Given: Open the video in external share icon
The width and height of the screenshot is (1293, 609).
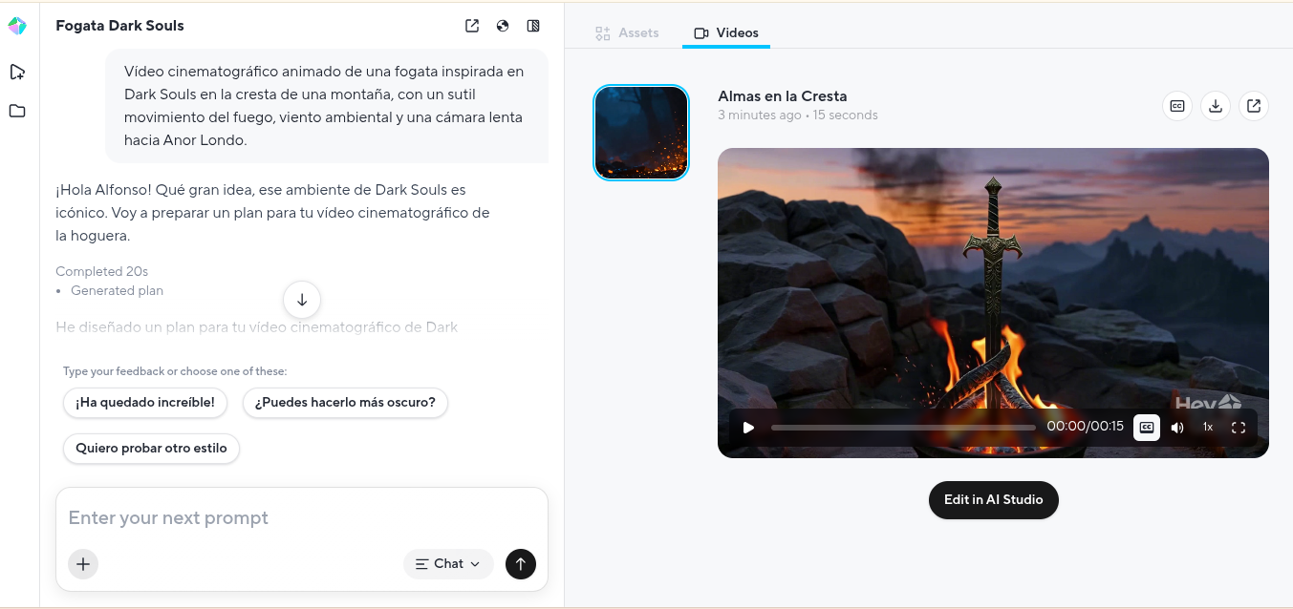Looking at the screenshot, I should click(x=1254, y=106).
